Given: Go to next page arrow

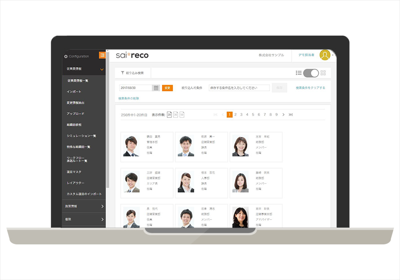Looking at the screenshot, I should click(283, 115).
